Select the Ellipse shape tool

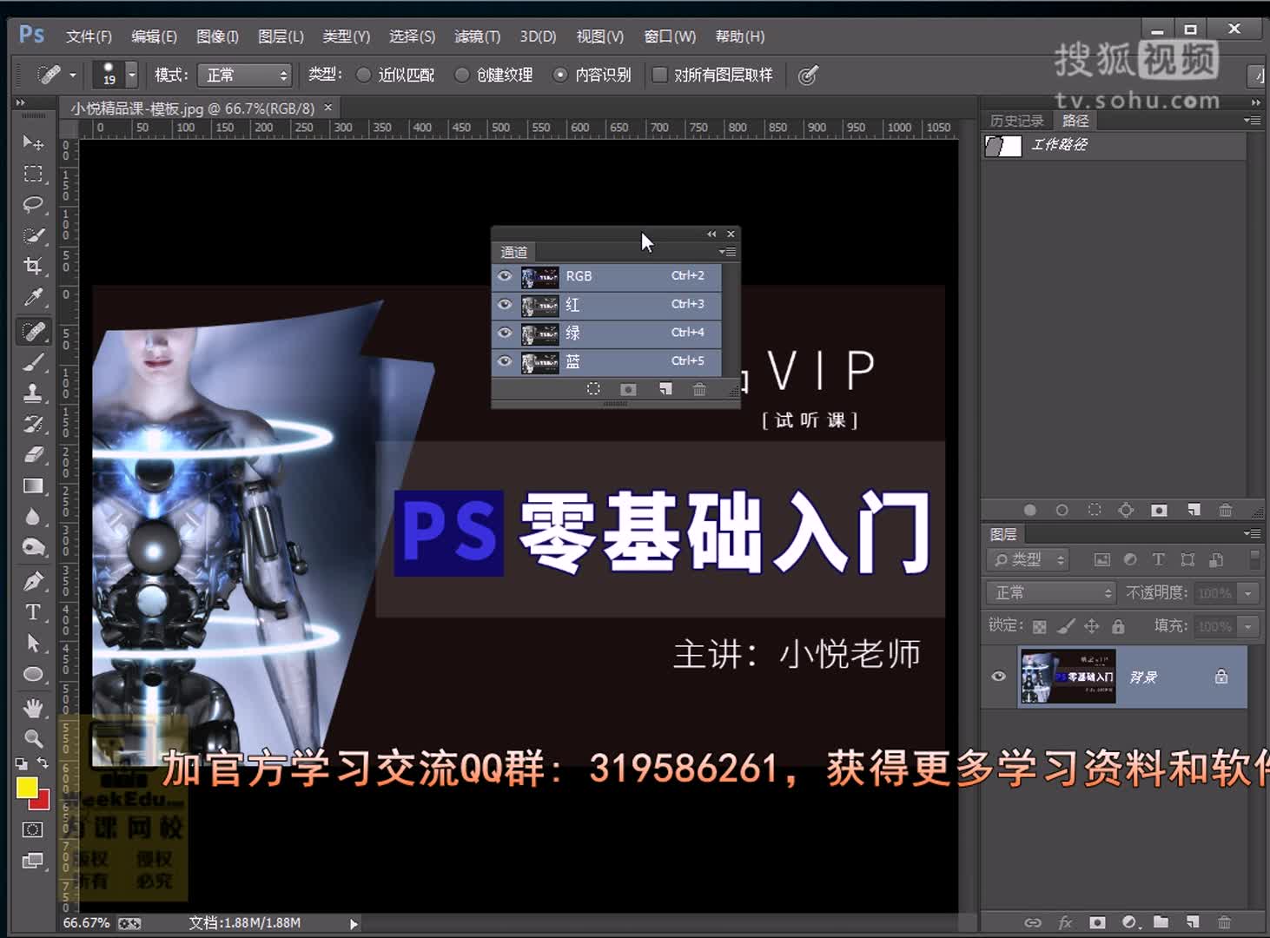(33, 674)
